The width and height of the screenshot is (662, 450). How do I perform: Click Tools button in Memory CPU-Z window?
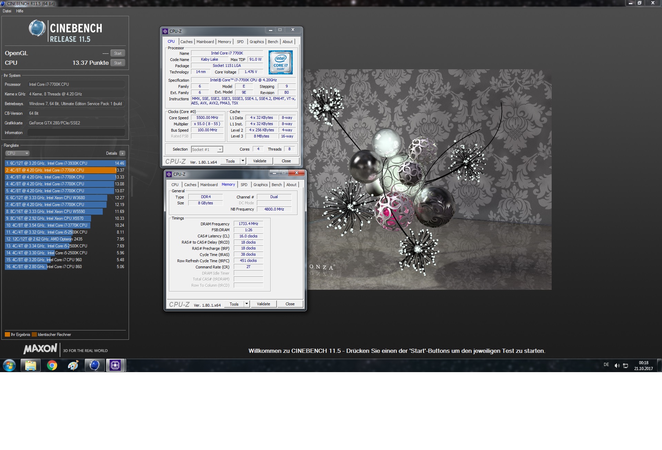tap(234, 304)
